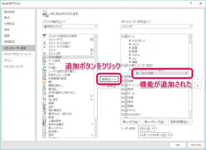Click the OK button
Viewport: 206px width, 150px height.
178,145
